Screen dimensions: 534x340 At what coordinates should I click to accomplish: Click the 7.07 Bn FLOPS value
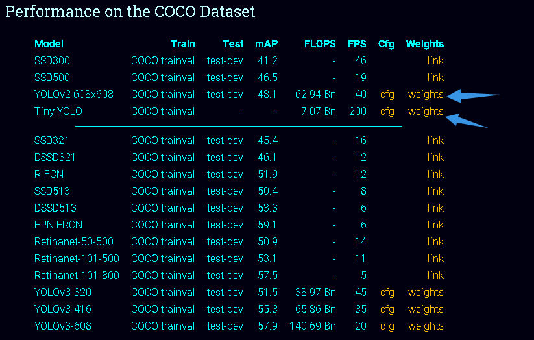point(319,112)
